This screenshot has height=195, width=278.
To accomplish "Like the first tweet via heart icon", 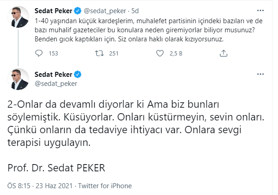I will tap(160, 54).
